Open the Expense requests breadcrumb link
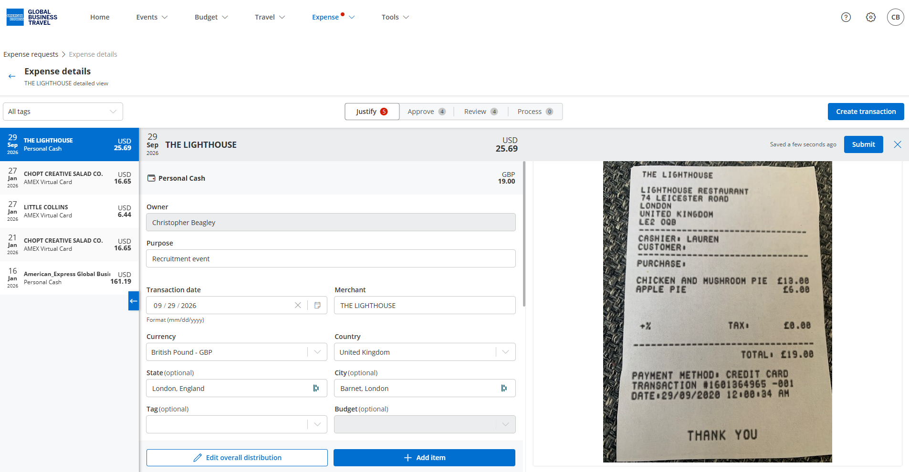This screenshot has height=472, width=909. click(31, 54)
